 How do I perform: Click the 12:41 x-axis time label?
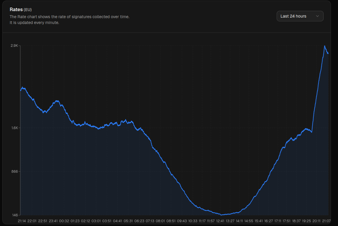point(220,221)
